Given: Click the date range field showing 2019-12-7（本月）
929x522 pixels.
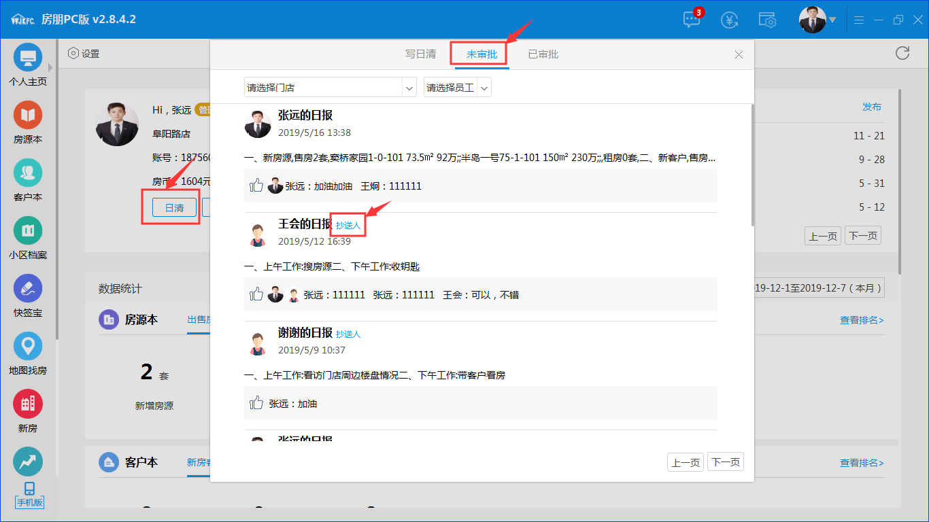Looking at the screenshot, I should (x=820, y=288).
